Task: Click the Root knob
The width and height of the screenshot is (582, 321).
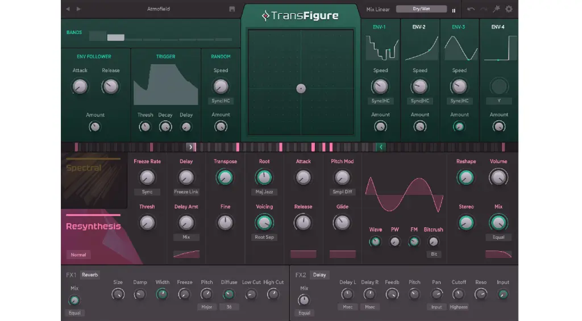Action: (264, 178)
